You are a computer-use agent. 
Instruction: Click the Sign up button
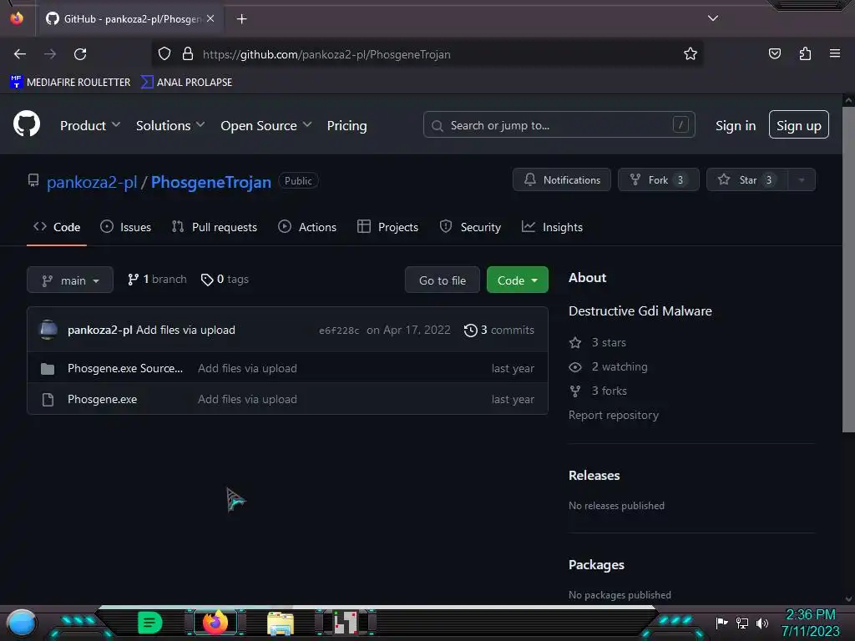click(x=798, y=125)
